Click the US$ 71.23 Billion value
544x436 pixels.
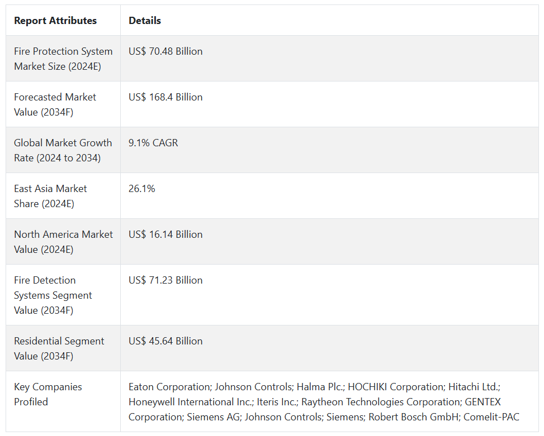(x=165, y=280)
